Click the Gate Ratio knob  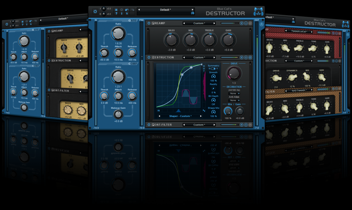click(118, 34)
